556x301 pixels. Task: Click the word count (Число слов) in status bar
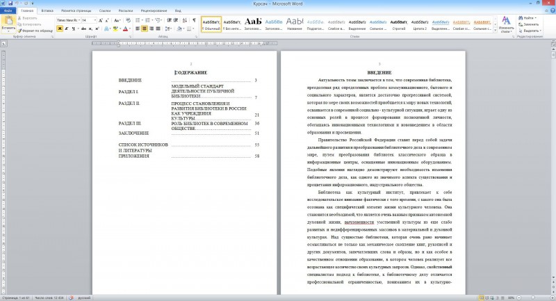point(49,298)
